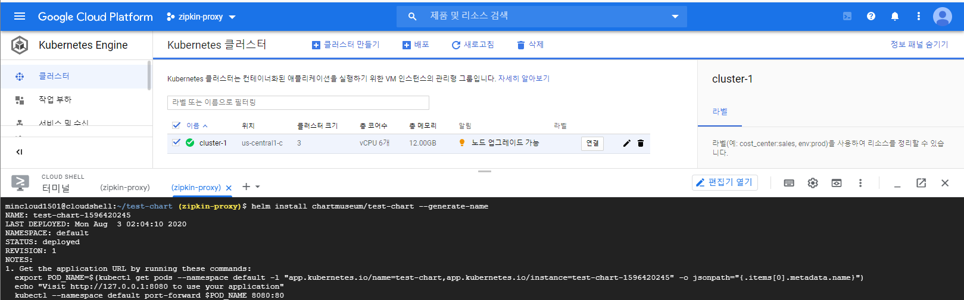Click the node upgrade lightbulb icon
The image size is (964, 300).
pyautogui.click(x=462, y=143)
